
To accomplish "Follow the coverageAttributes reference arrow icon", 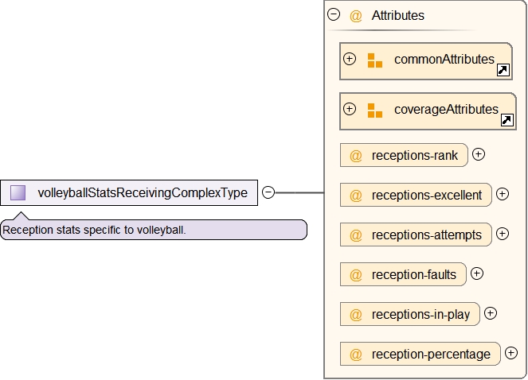I will tap(506, 121).
